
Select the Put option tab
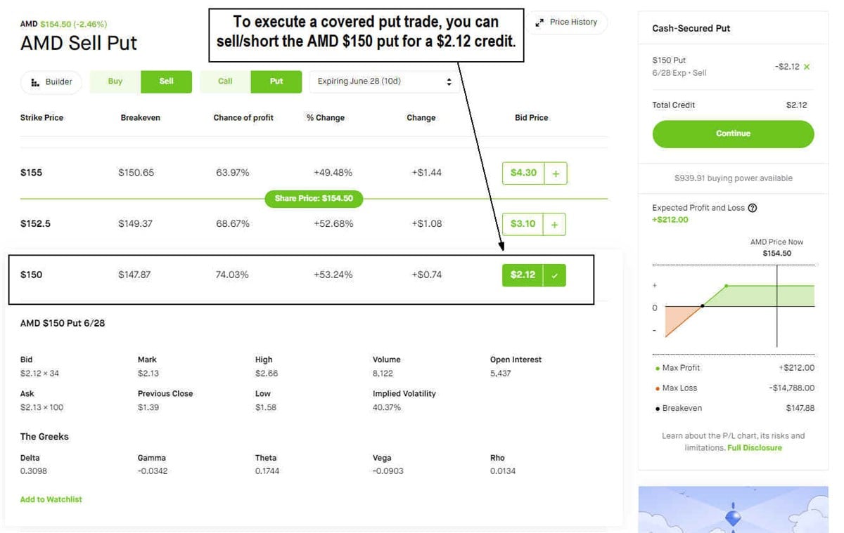point(276,81)
